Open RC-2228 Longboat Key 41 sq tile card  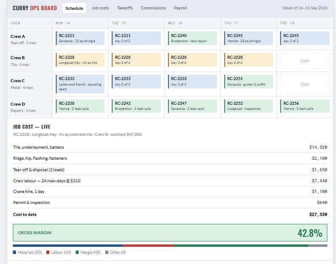(80, 60)
